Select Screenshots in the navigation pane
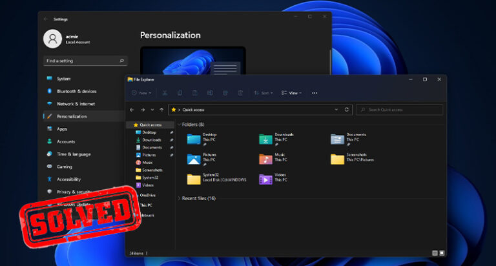This screenshot has width=496, height=266. click(150, 170)
